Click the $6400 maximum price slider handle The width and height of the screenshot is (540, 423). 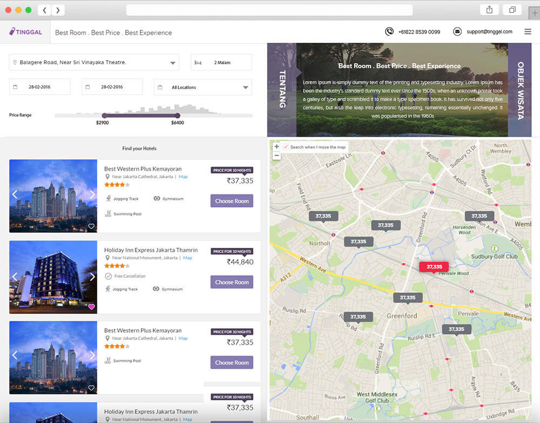click(178, 116)
